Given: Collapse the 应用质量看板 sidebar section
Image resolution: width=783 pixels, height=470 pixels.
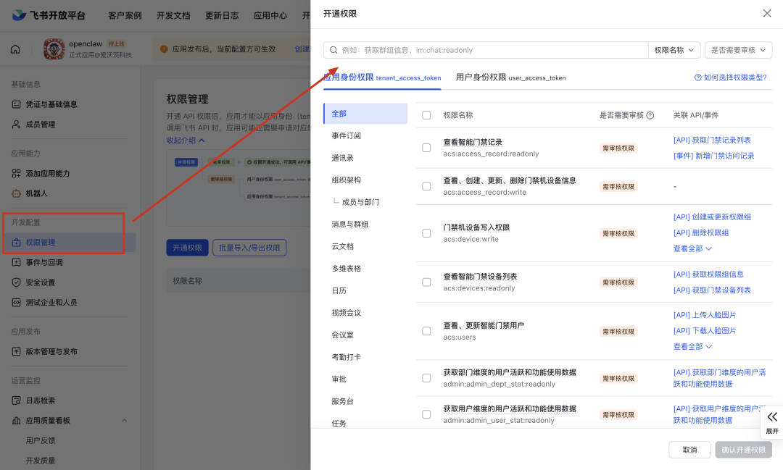Looking at the screenshot, I should pyautogui.click(x=124, y=421).
